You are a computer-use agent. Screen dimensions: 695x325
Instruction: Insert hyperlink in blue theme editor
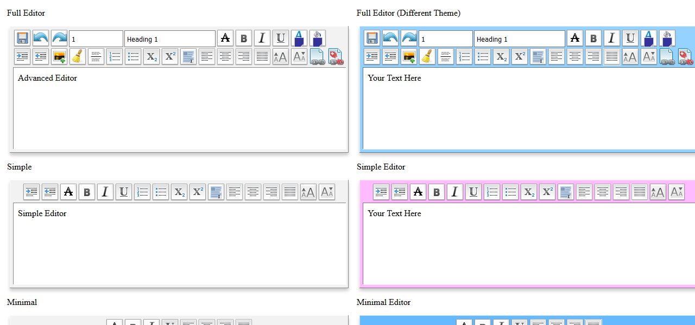pyautogui.click(x=667, y=56)
